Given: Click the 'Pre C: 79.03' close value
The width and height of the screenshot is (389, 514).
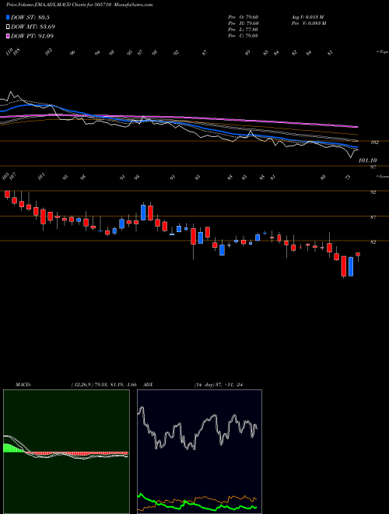Looking at the screenshot, I should coord(244,36).
